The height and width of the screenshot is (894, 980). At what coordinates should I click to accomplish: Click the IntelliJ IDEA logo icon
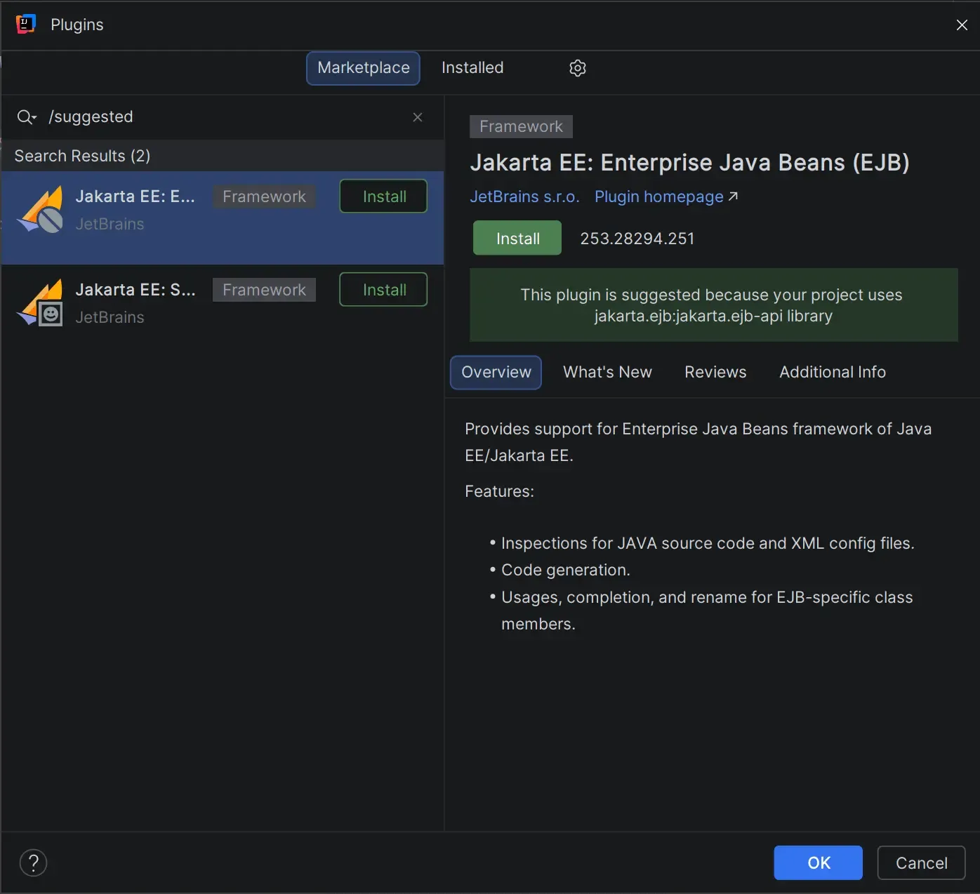click(25, 25)
